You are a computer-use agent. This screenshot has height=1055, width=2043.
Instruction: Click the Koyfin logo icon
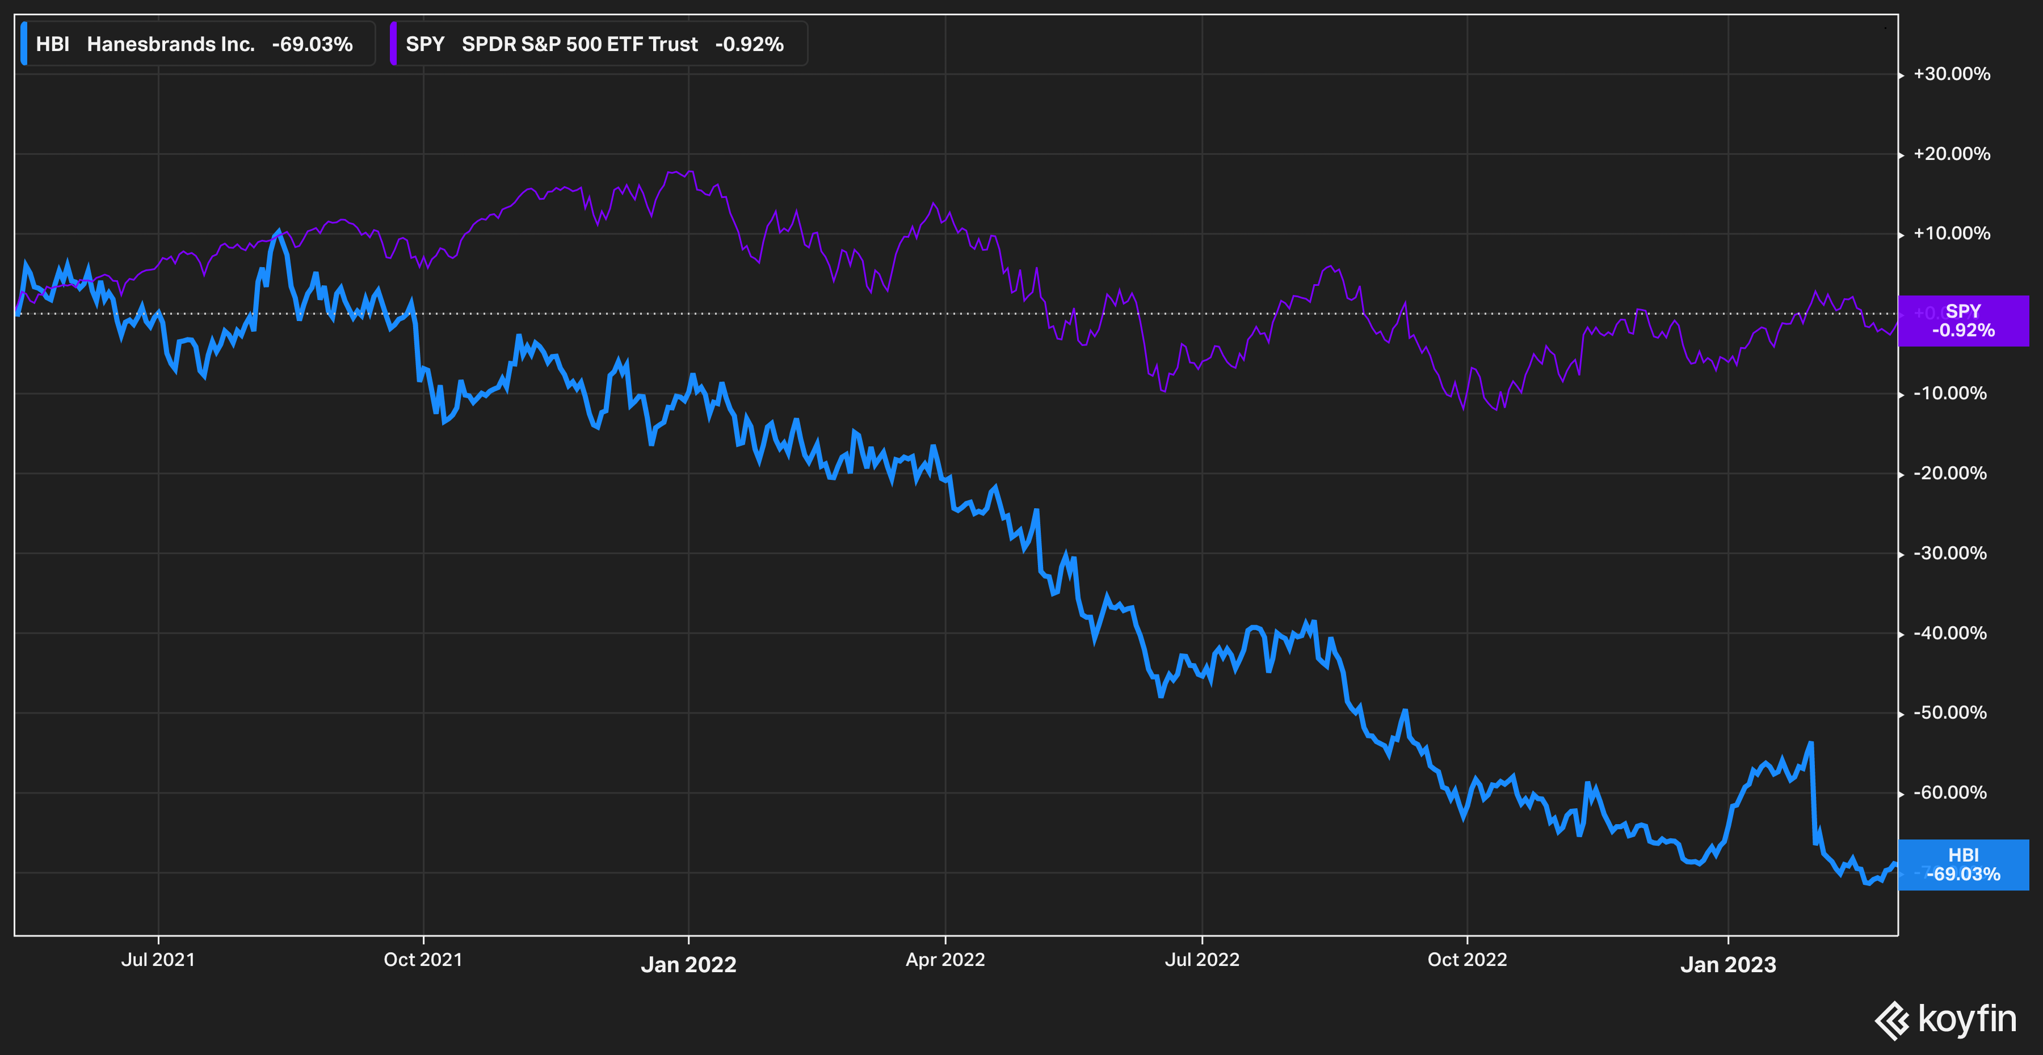(1891, 1022)
